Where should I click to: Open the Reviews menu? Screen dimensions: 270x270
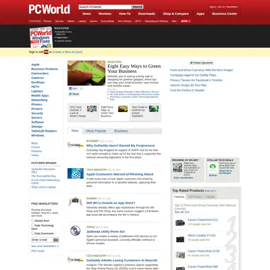105,13
